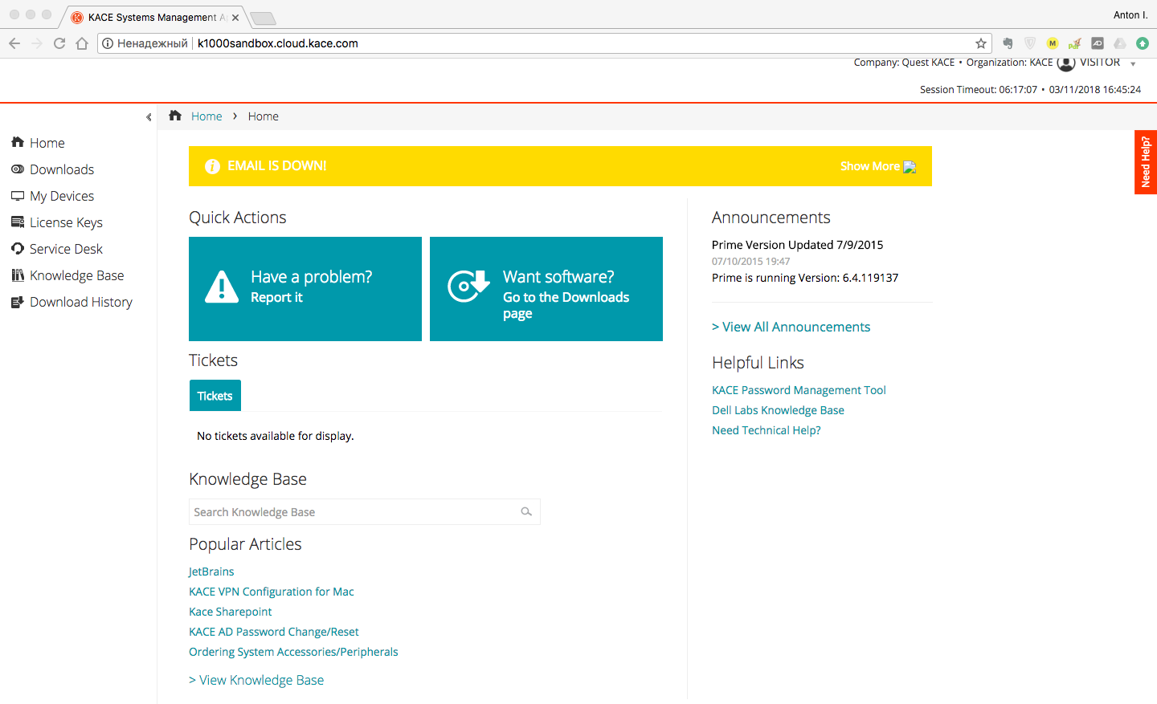Click the magnifier icon in Knowledge Base search
This screenshot has width=1157, height=704.
pyautogui.click(x=526, y=511)
